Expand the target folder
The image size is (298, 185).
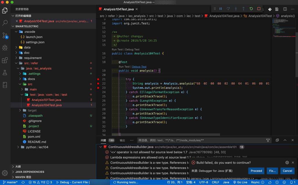(x=32, y=110)
